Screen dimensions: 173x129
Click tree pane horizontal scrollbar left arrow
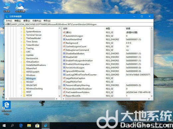point(6,99)
